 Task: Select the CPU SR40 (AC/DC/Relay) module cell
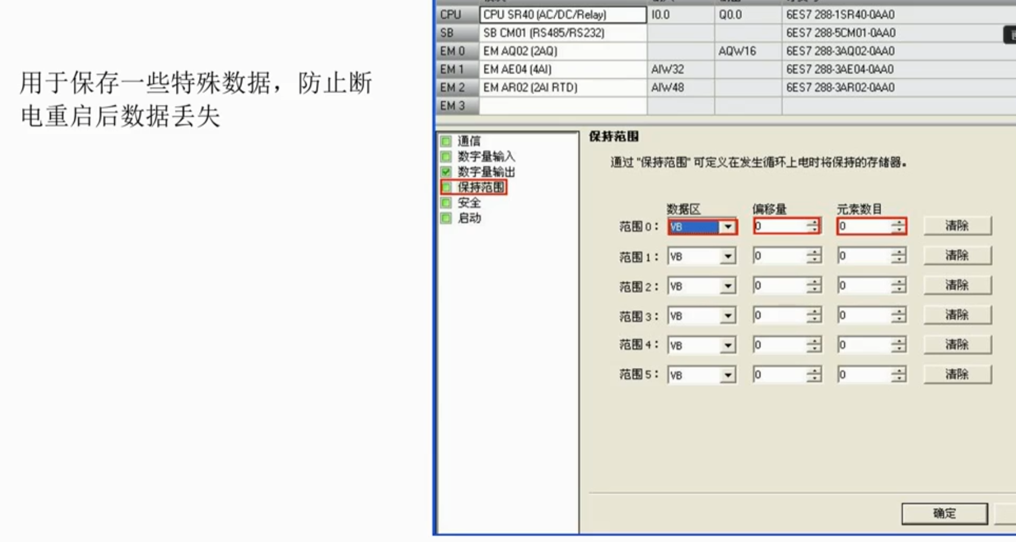click(563, 15)
